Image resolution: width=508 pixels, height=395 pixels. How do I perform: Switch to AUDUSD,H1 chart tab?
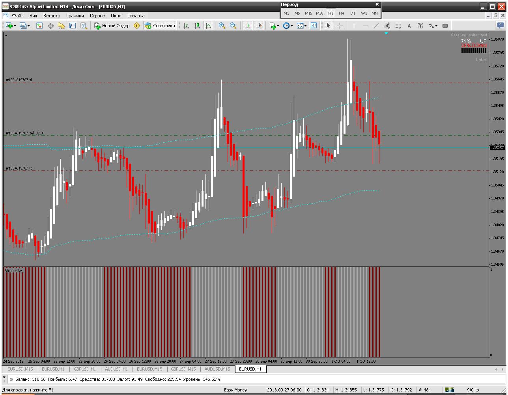(116, 369)
